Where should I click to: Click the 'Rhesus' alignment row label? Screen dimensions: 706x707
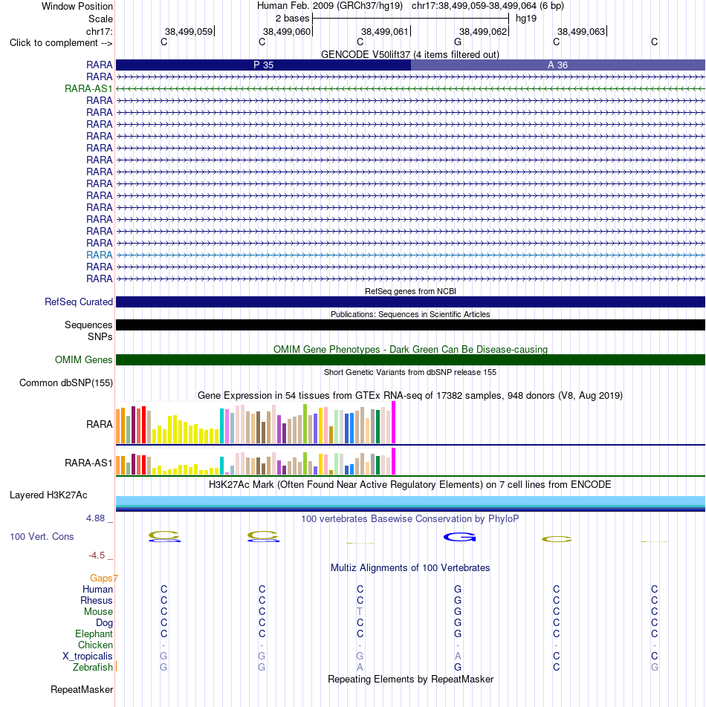tap(97, 601)
